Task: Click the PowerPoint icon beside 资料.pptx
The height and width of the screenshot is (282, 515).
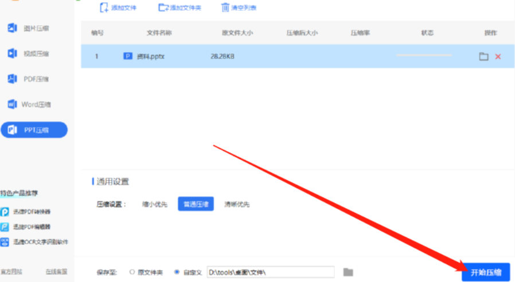Action: [128, 56]
